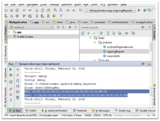Click the Redo arrow icon

tap(30, 10)
